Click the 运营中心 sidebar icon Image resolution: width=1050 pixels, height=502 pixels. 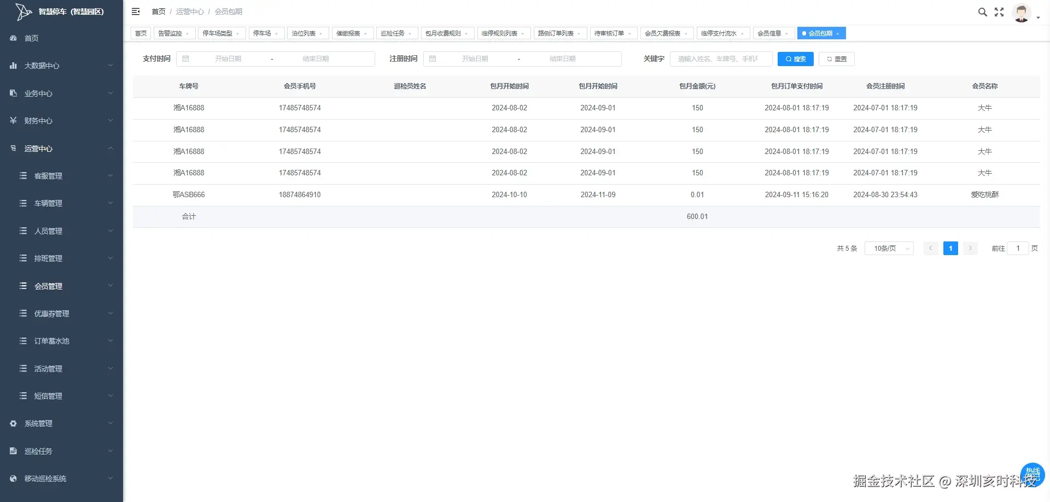[13, 149]
